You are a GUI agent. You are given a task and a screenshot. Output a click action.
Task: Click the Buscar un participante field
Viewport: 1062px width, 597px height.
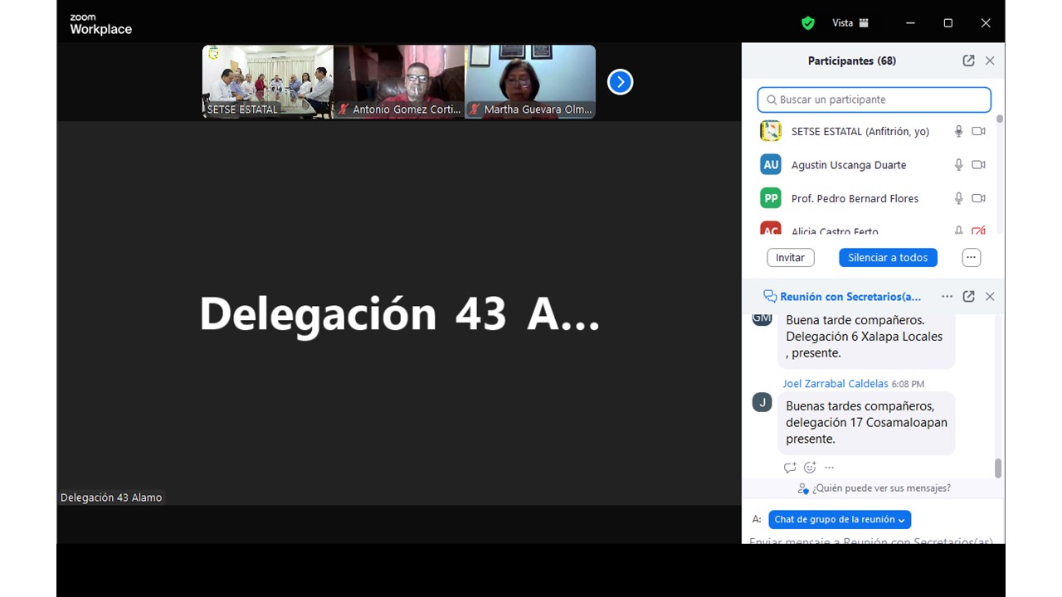click(874, 99)
